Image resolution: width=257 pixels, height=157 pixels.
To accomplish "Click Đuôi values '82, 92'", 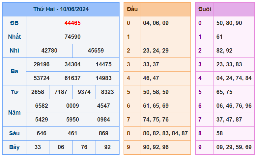I will click(224, 51).
